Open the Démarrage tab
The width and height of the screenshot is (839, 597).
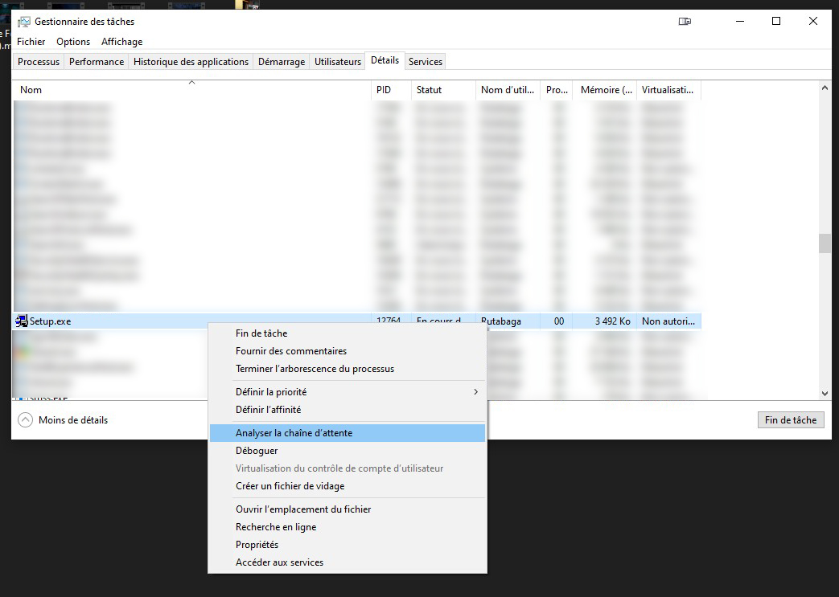[282, 62]
